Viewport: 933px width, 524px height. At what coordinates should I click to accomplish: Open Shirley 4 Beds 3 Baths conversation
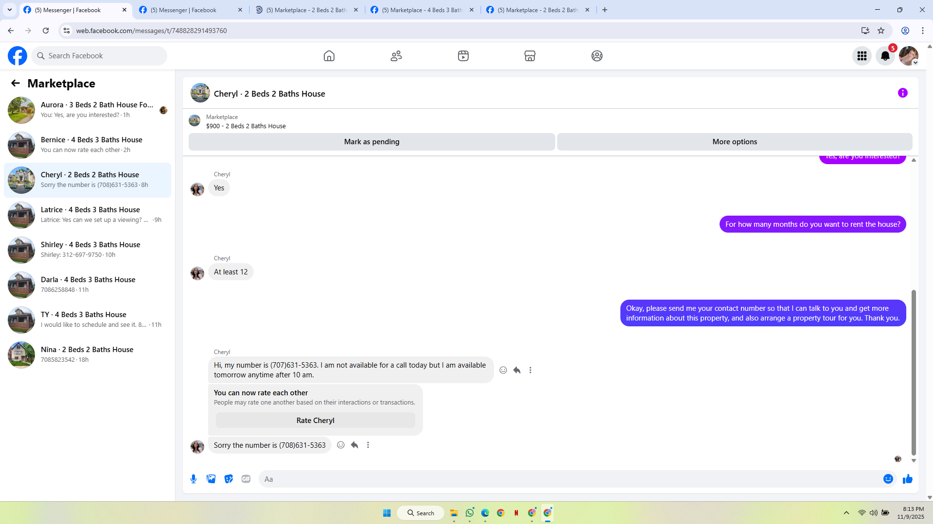click(88, 250)
